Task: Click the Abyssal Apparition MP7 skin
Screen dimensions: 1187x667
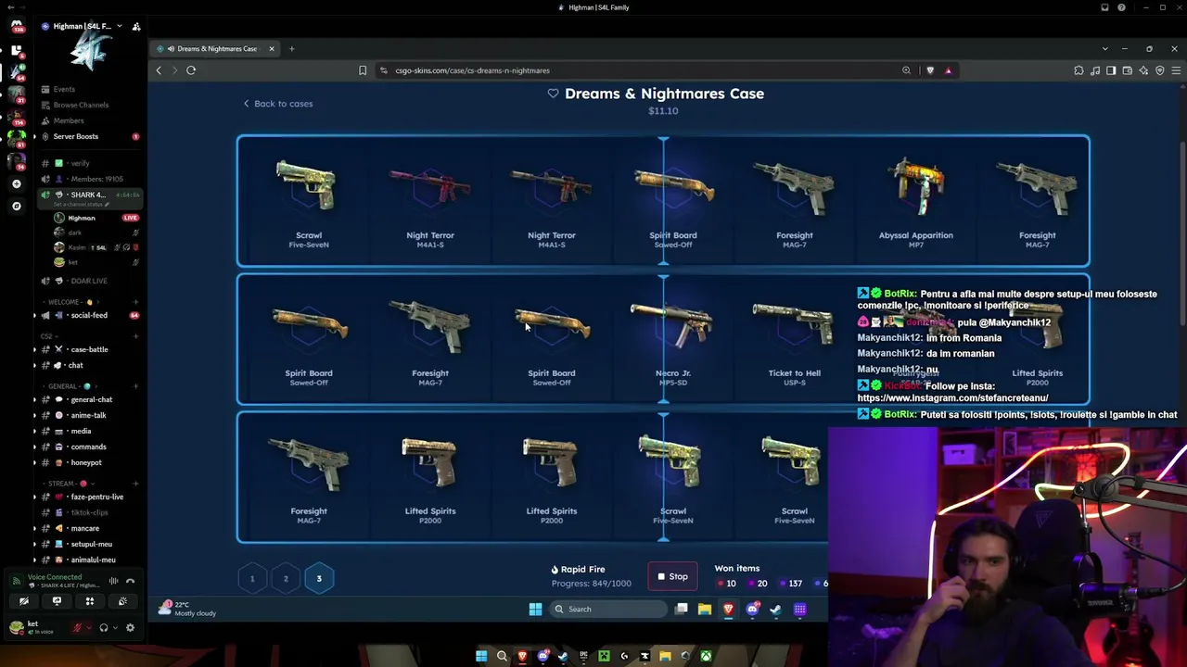Action: [x=915, y=203]
